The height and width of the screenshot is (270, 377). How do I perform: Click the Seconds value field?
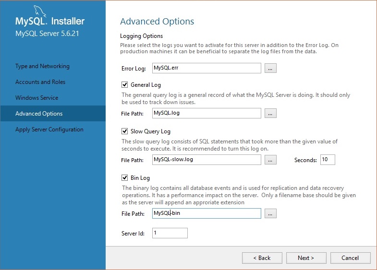pyautogui.click(x=328, y=160)
